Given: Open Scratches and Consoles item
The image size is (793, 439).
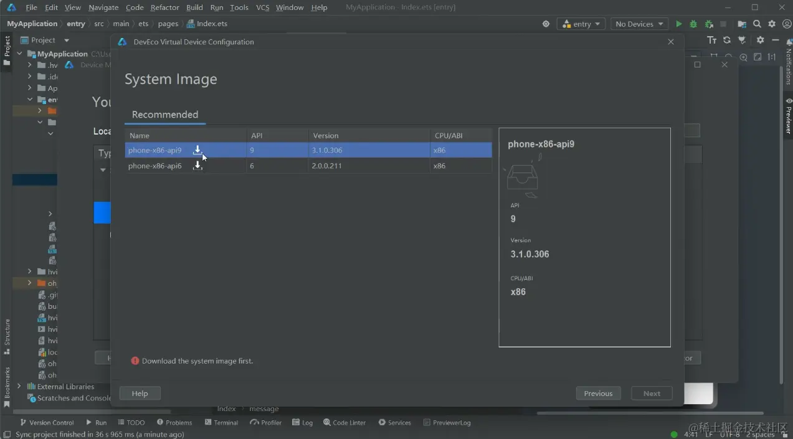Looking at the screenshot, I should (x=69, y=398).
